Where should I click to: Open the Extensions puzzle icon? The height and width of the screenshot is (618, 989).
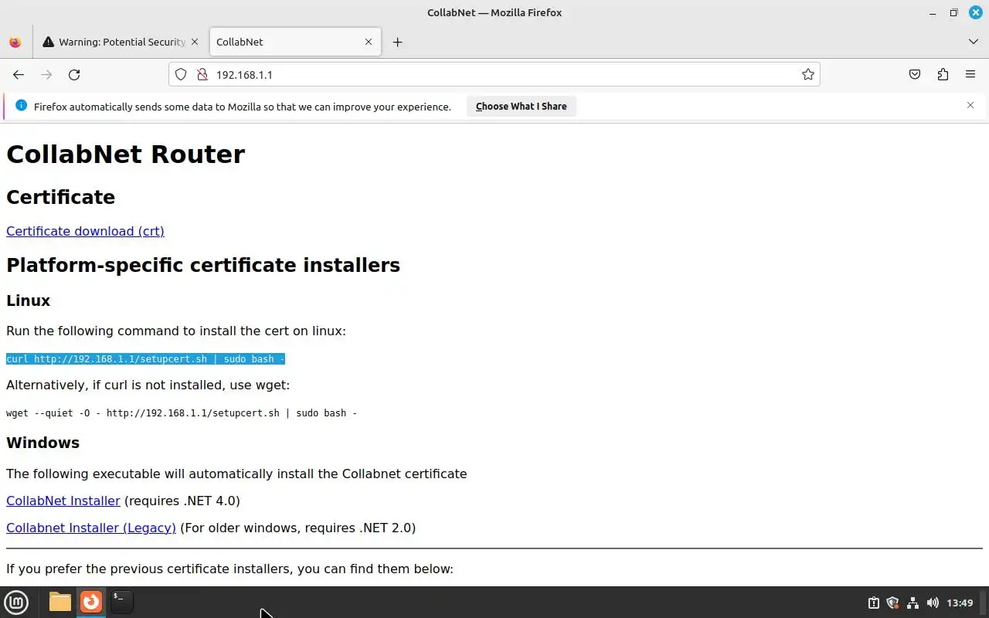pyautogui.click(x=943, y=75)
